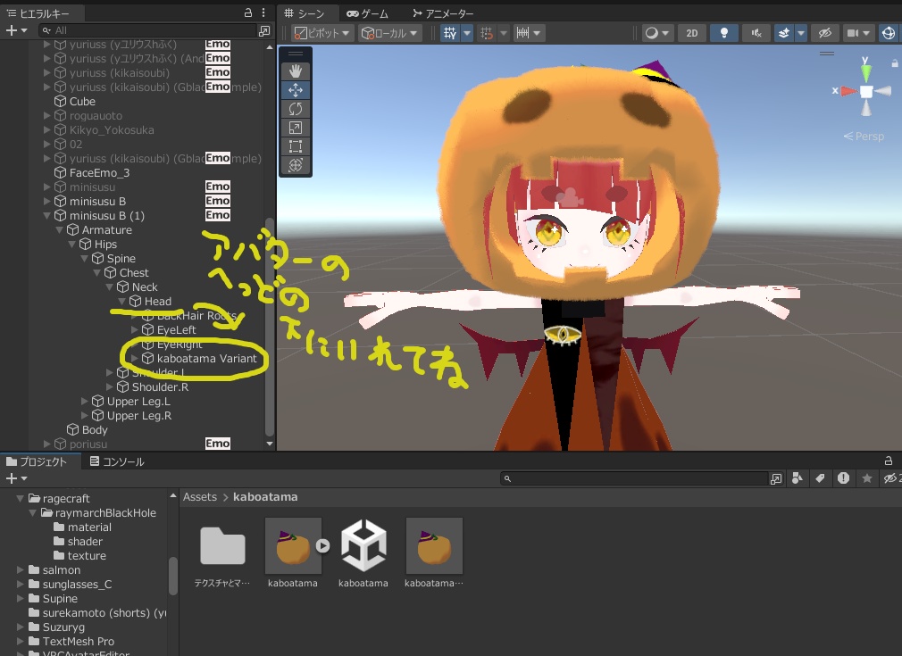902x656 pixels.
Task: Click Assets in the breadcrumb path
Action: click(200, 497)
